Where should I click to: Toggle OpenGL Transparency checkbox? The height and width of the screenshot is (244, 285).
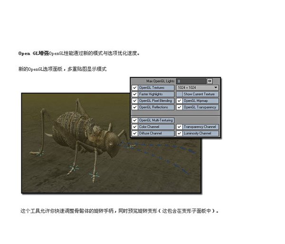(x=180, y=107)
